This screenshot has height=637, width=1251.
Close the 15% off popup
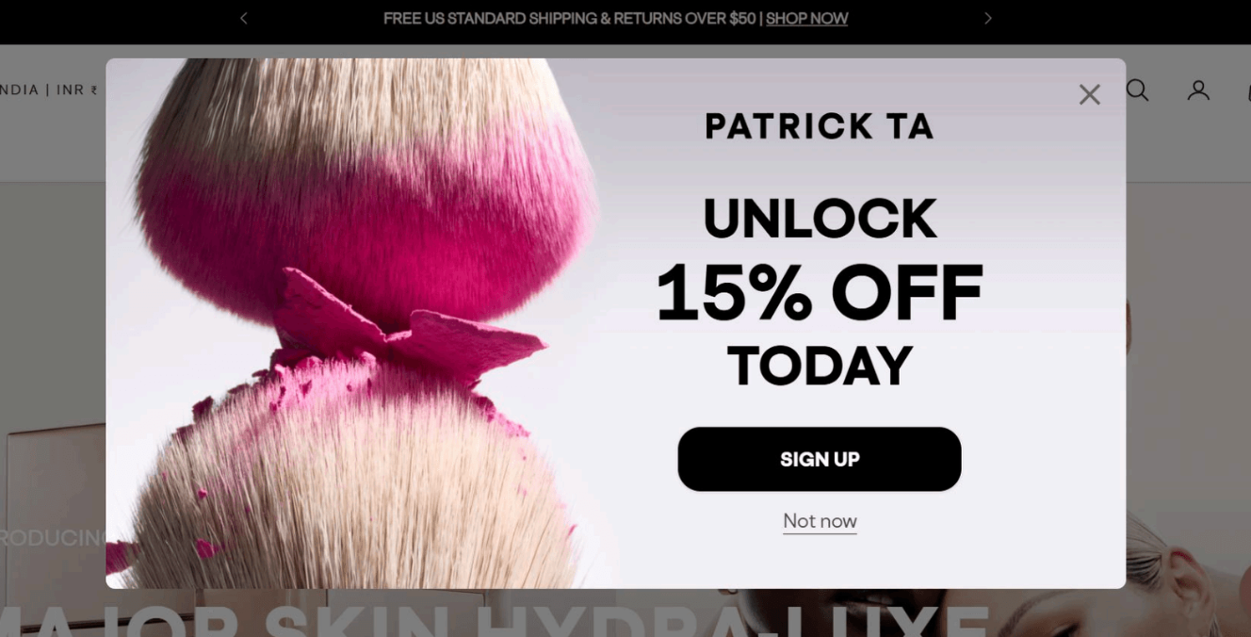[x=1090, y=94]
